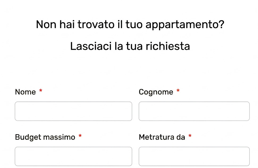
Task: Click the Cognome field label
Action: (156, 92)
